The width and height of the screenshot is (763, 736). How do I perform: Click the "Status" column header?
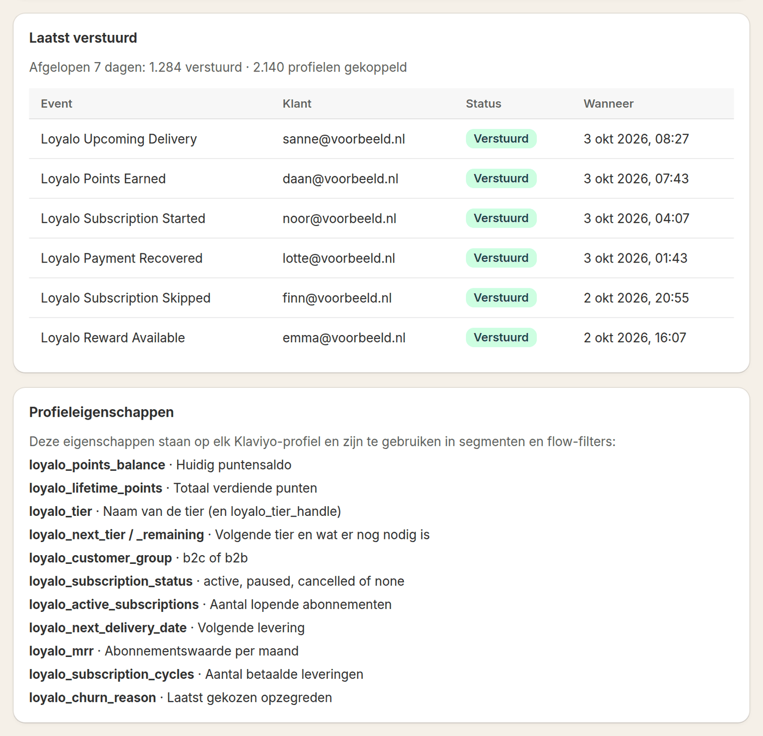tap(483, 104)
